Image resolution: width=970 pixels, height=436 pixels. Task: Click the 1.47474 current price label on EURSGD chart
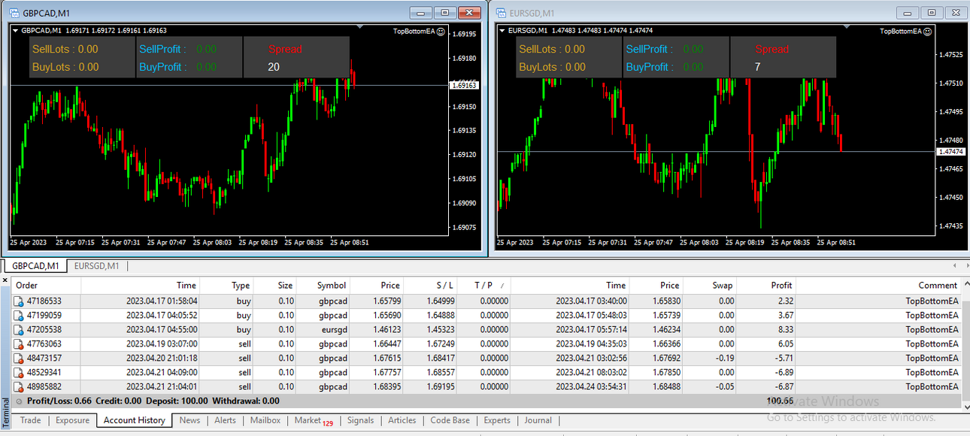click(x=951, y=152)
